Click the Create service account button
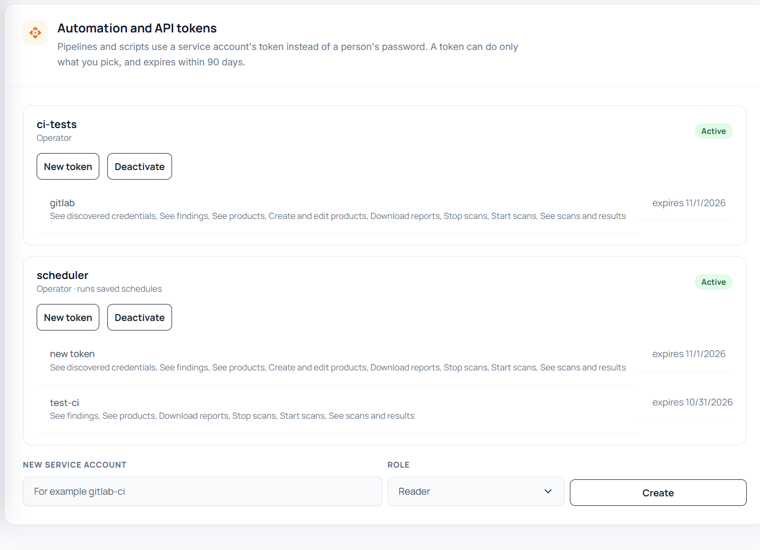The image size is (760, 550). click(x=658, y=493)
